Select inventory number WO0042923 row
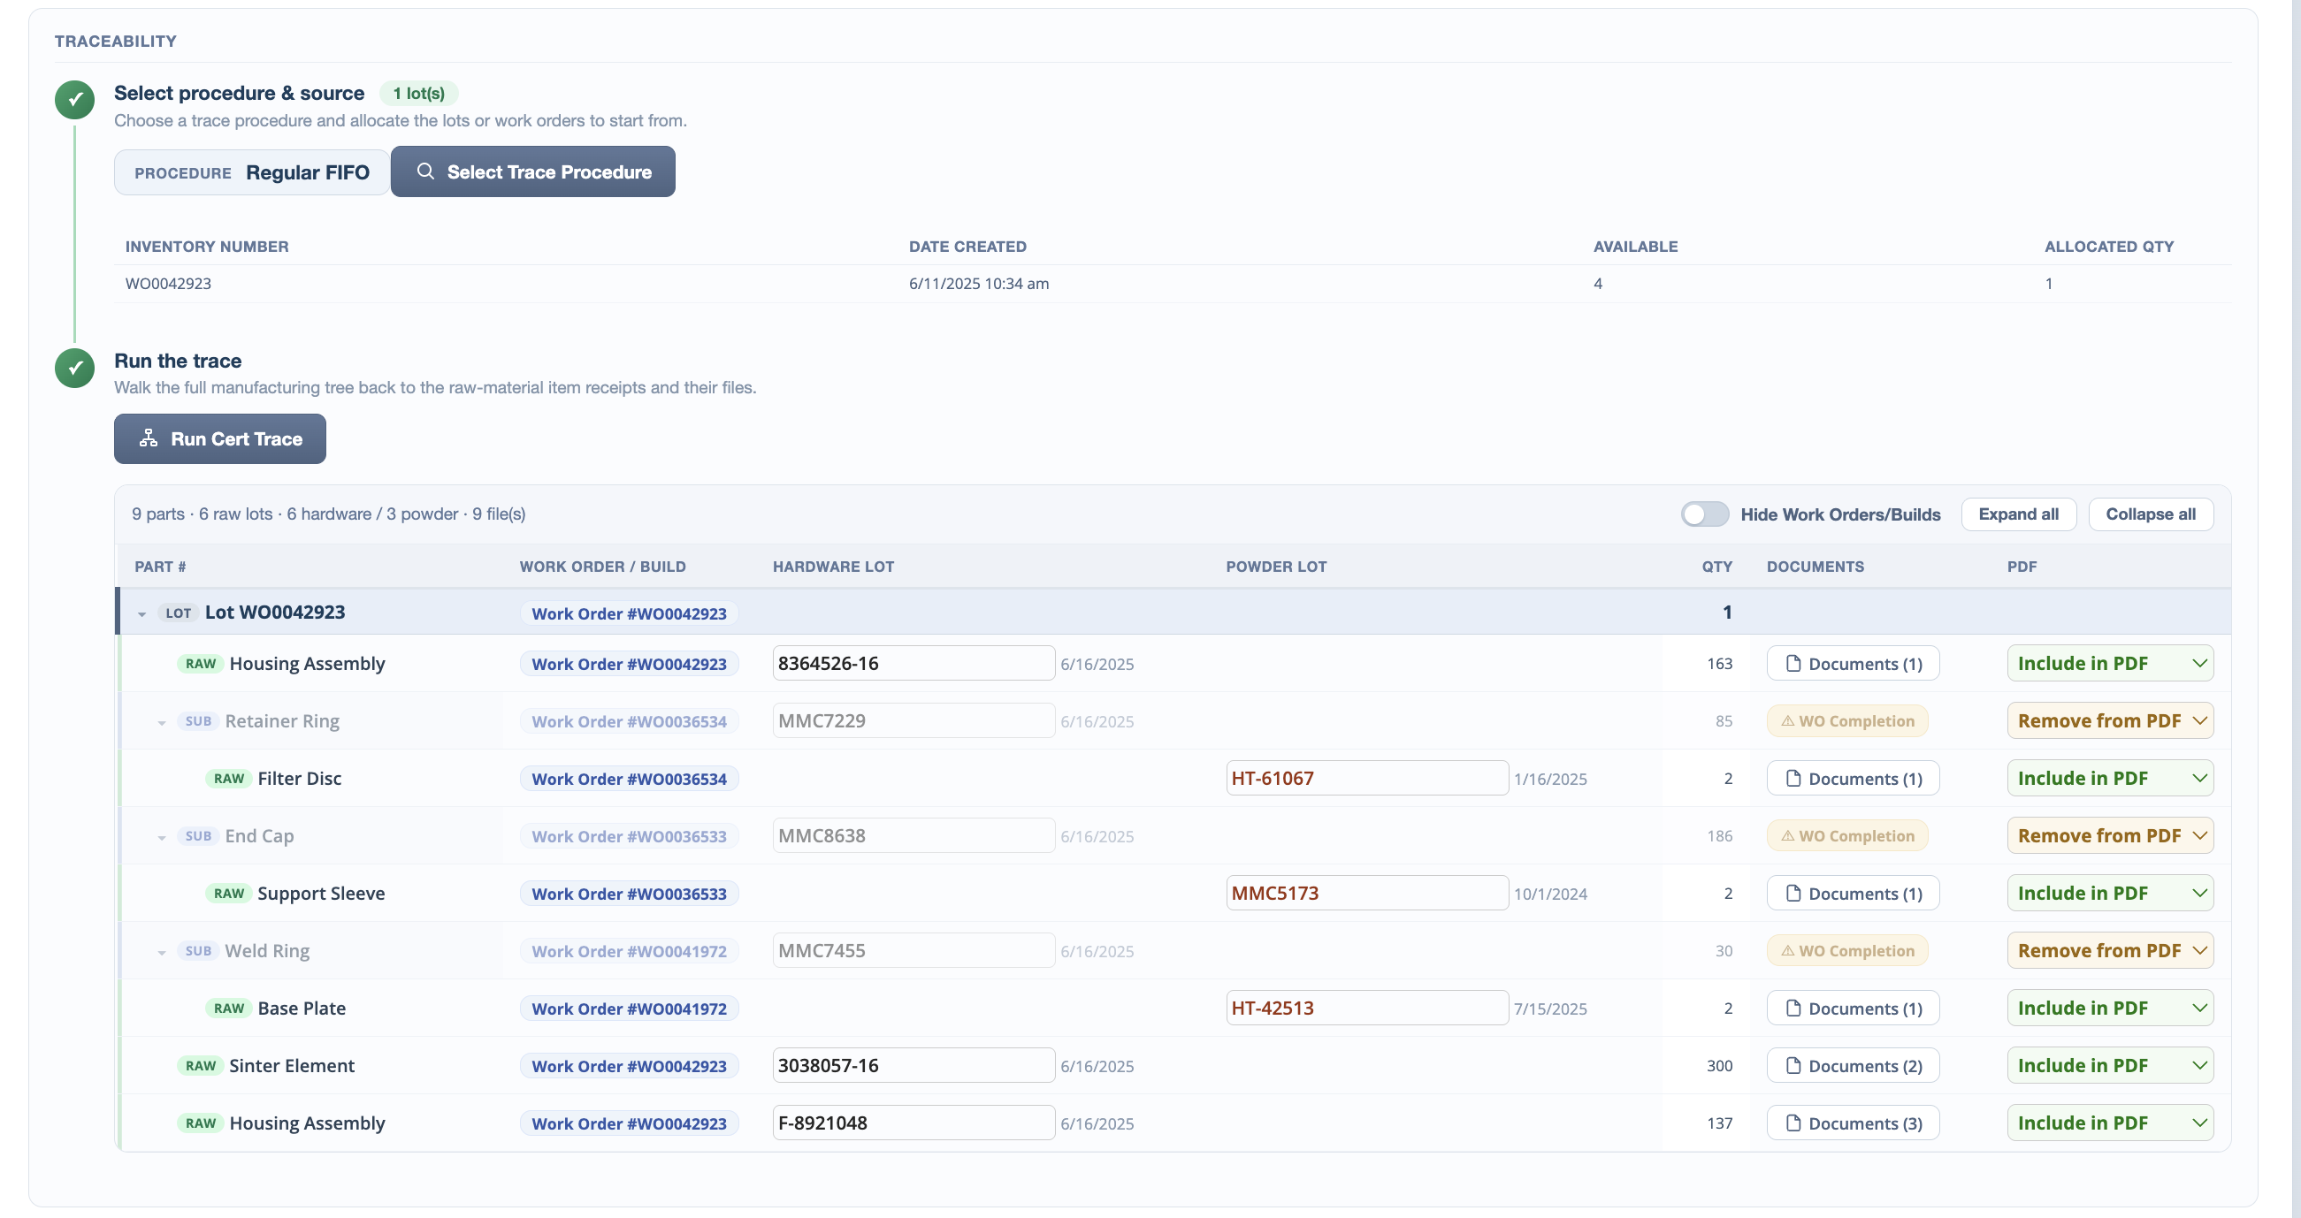2301x1218 pixels. (x=1172, y=284)
